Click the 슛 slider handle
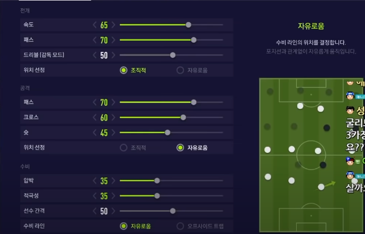Viewport: 365px width, 234px height. (168, 132)
